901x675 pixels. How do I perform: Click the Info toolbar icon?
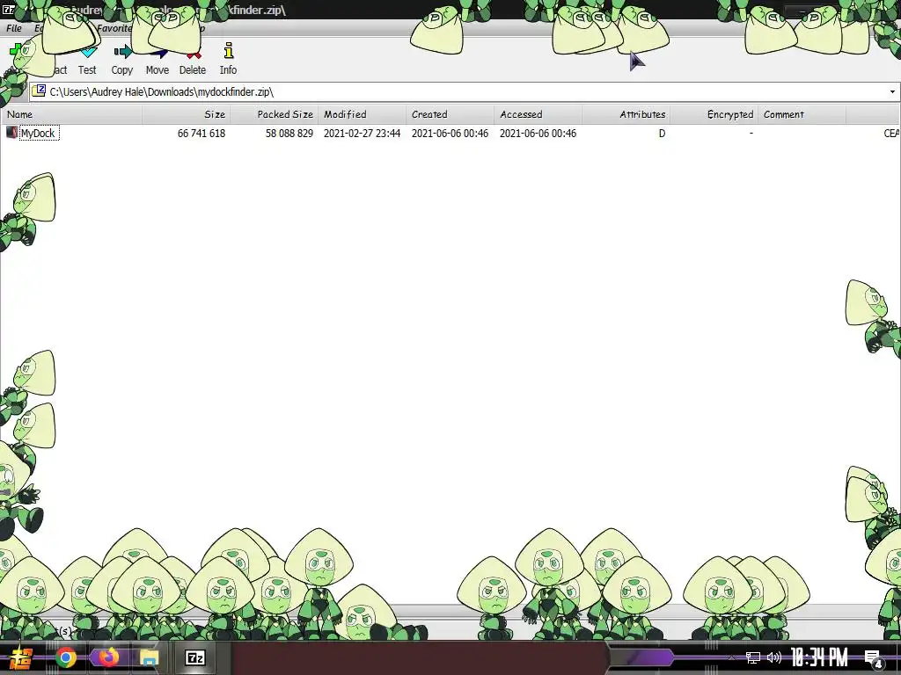pyautogui.click(x=228, y=50)
